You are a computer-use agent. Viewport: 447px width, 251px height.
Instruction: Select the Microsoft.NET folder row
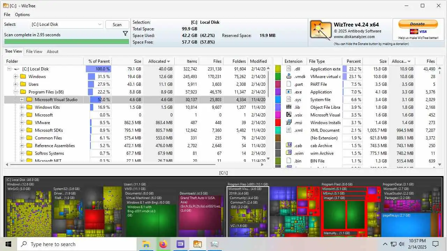pyautogui.click(x=136, y=160)
